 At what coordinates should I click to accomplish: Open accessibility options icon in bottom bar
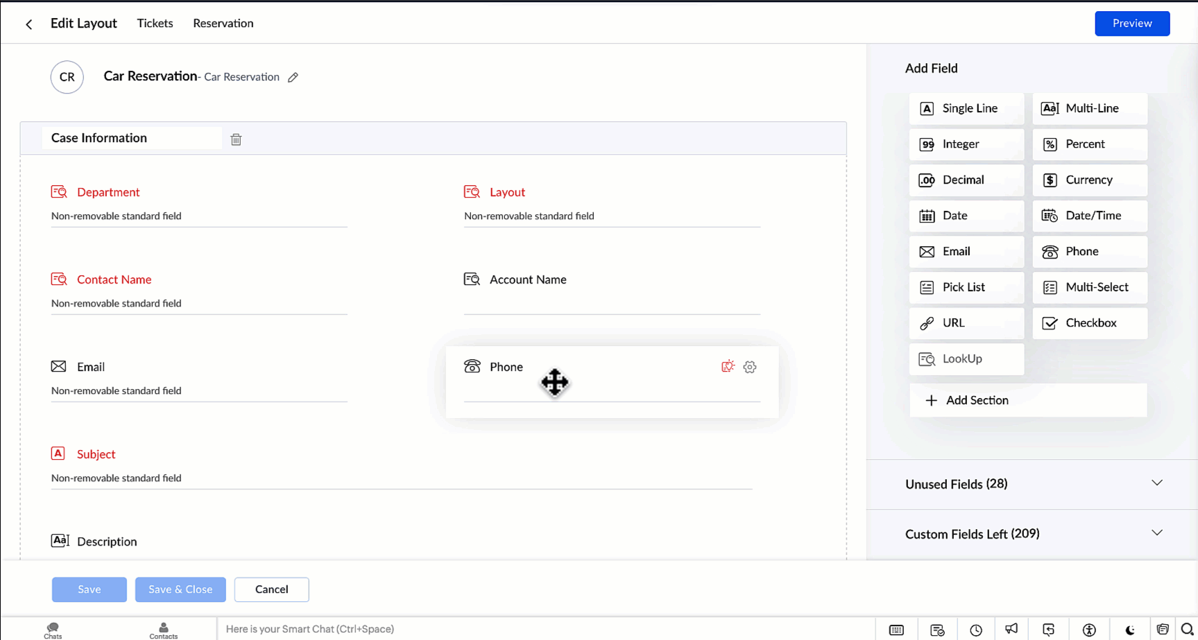click(1089, 630)
